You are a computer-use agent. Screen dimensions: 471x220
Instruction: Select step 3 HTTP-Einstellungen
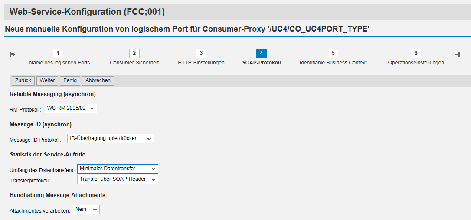click(201, 54)
